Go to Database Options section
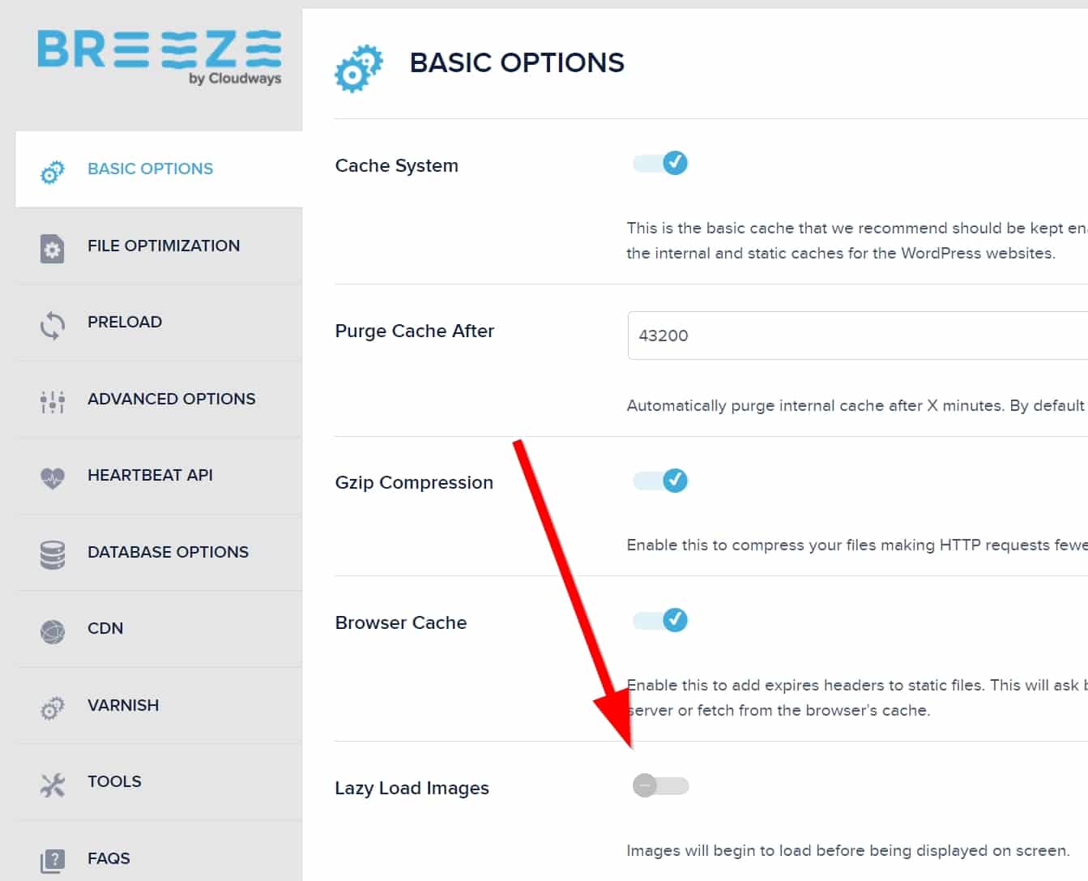Viewport: 1088px width, 881px height. [x=168, y=552]
